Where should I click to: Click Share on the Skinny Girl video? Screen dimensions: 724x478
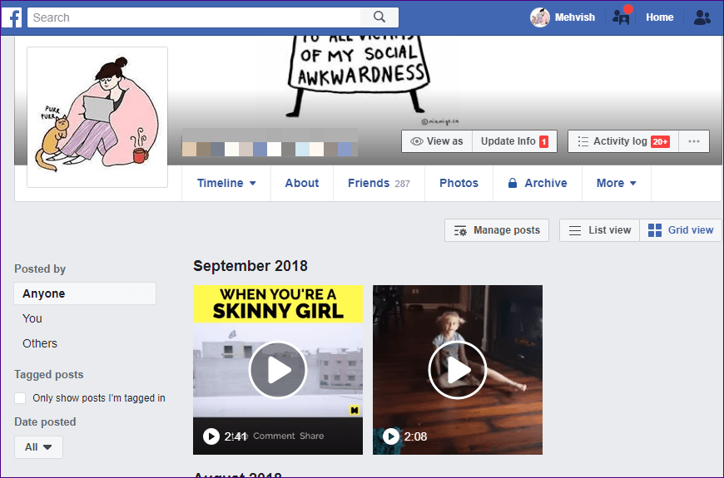click(312, 436)
